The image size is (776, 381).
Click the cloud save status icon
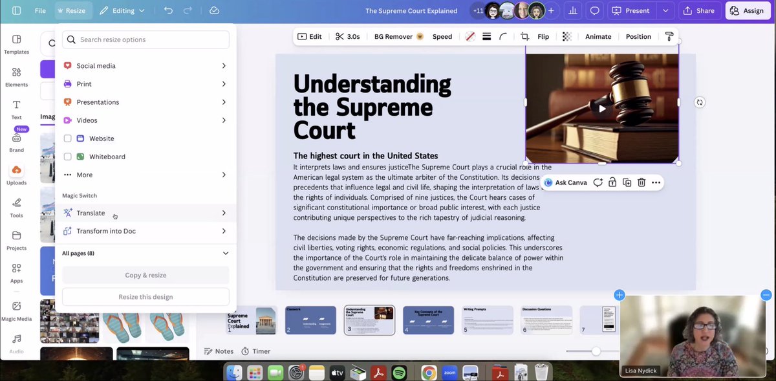214,11
